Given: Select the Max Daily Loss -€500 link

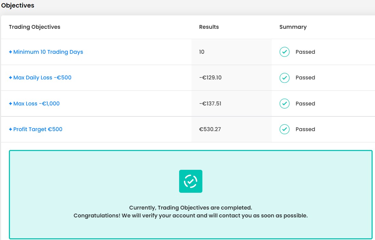Looking at the screenshot, I should [42, 77].
